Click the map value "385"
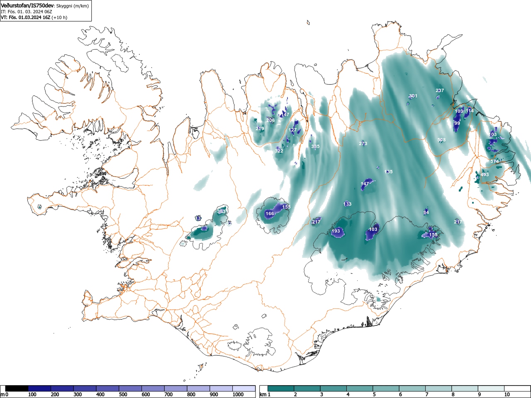Screen dimensions: 531x398 coord(315,147)
